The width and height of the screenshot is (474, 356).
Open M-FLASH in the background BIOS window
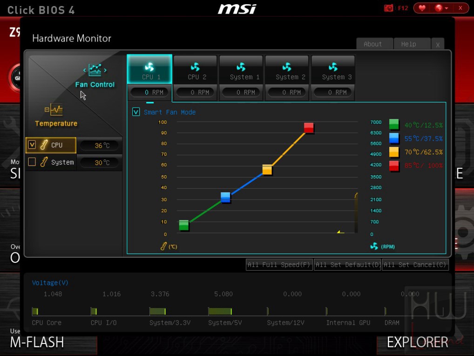tap(37, 342)
